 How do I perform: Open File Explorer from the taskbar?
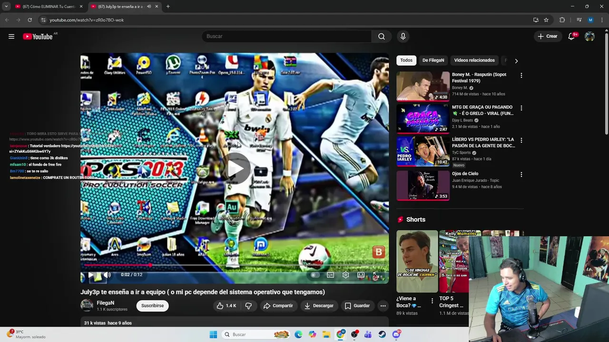pyautogui.click(x=326, y=334)
